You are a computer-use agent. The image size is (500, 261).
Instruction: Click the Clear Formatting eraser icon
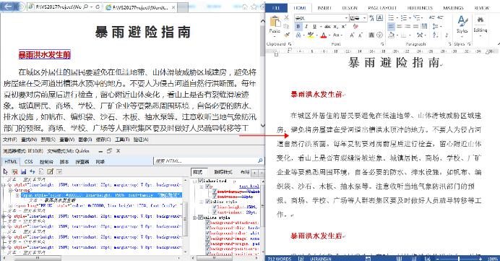355,27
